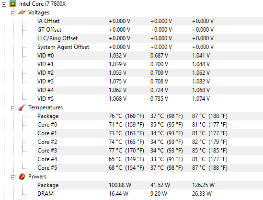
Task: Collapse the Powers section
Action: [x=13, y=177]
